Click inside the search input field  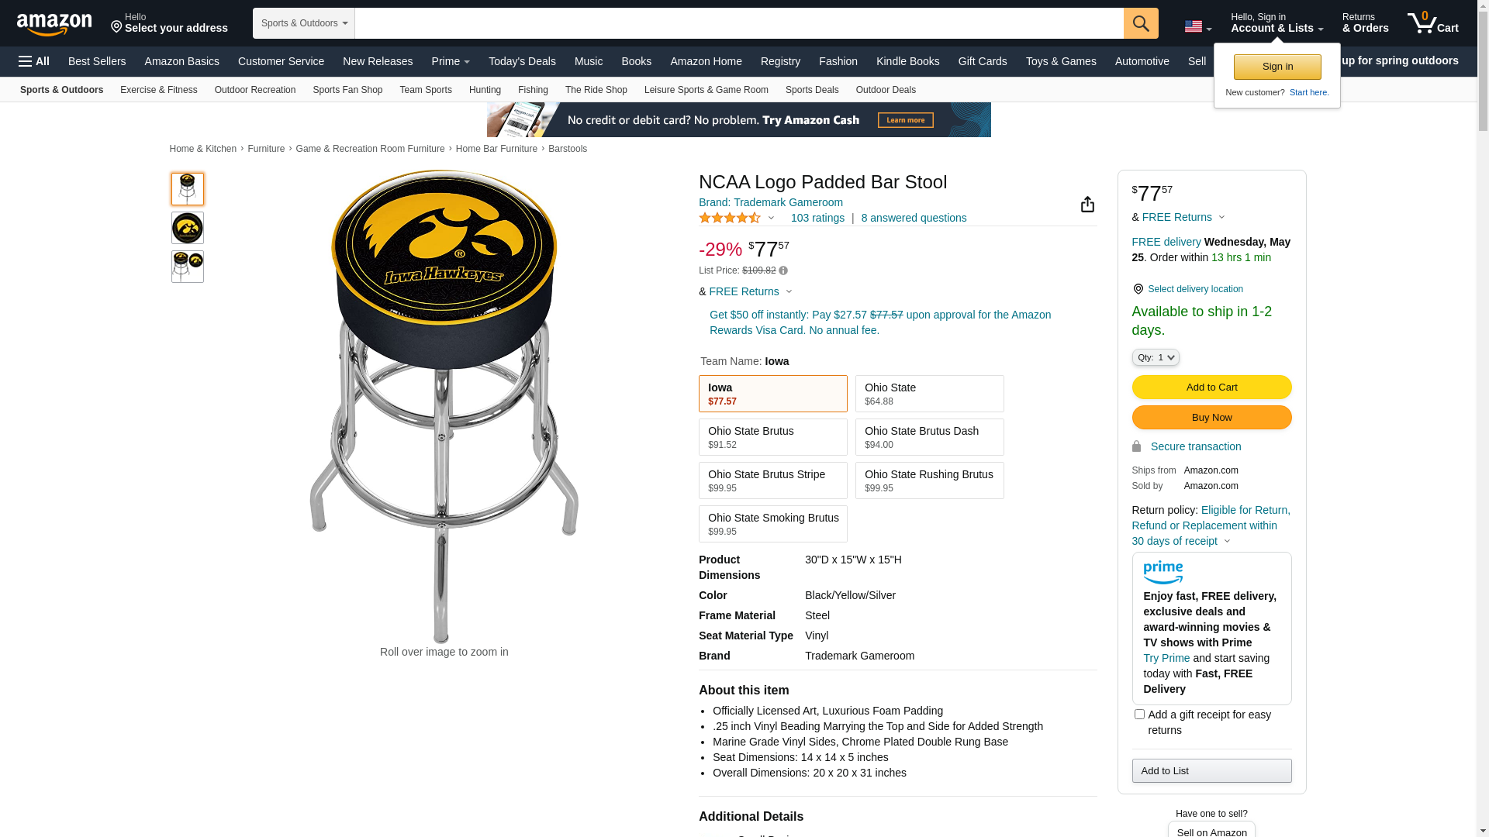click(738, 23)
